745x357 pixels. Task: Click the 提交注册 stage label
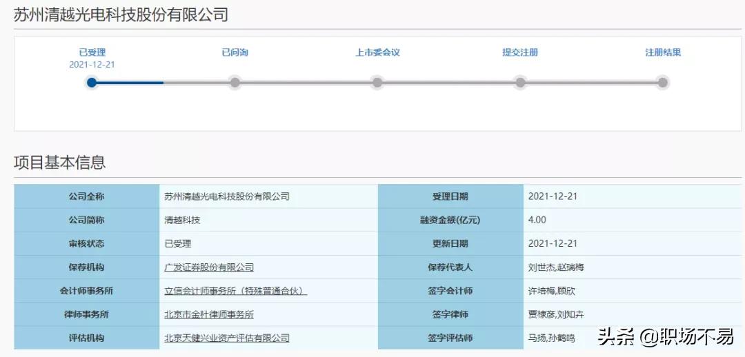click(520, 52)
